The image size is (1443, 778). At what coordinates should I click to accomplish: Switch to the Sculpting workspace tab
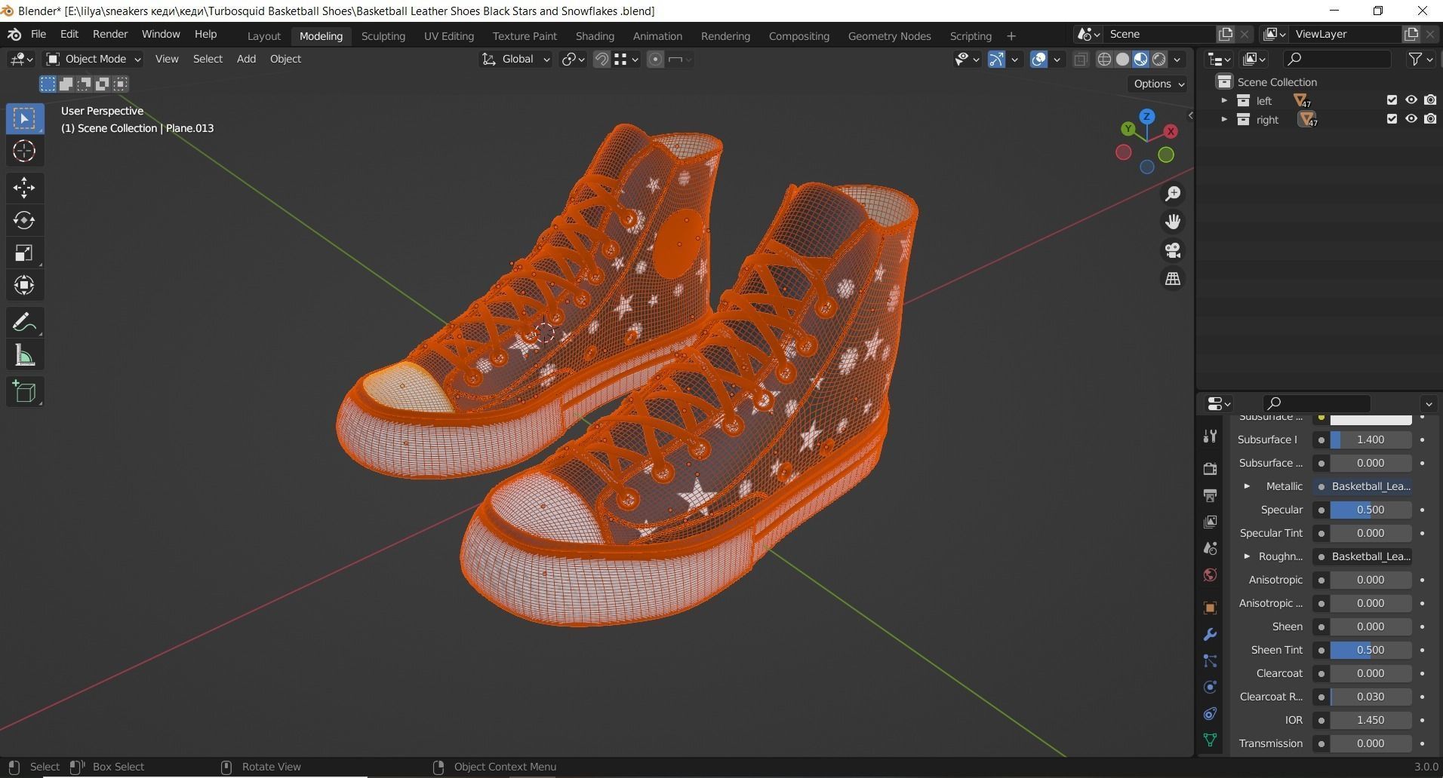coord(383,36)
